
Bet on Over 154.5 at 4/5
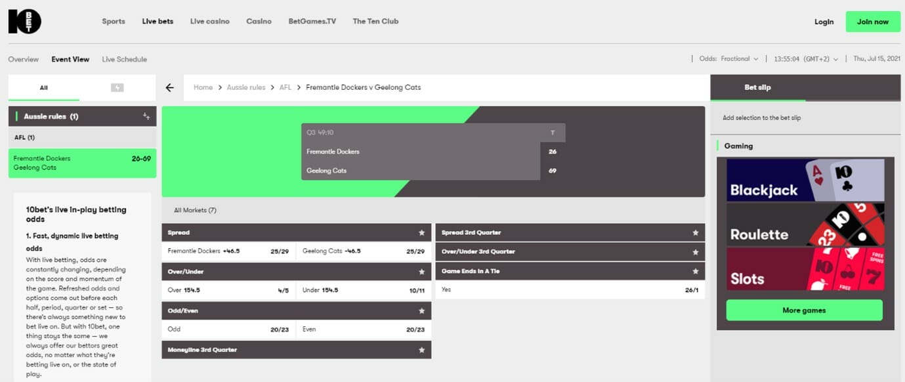pos(229,291)
